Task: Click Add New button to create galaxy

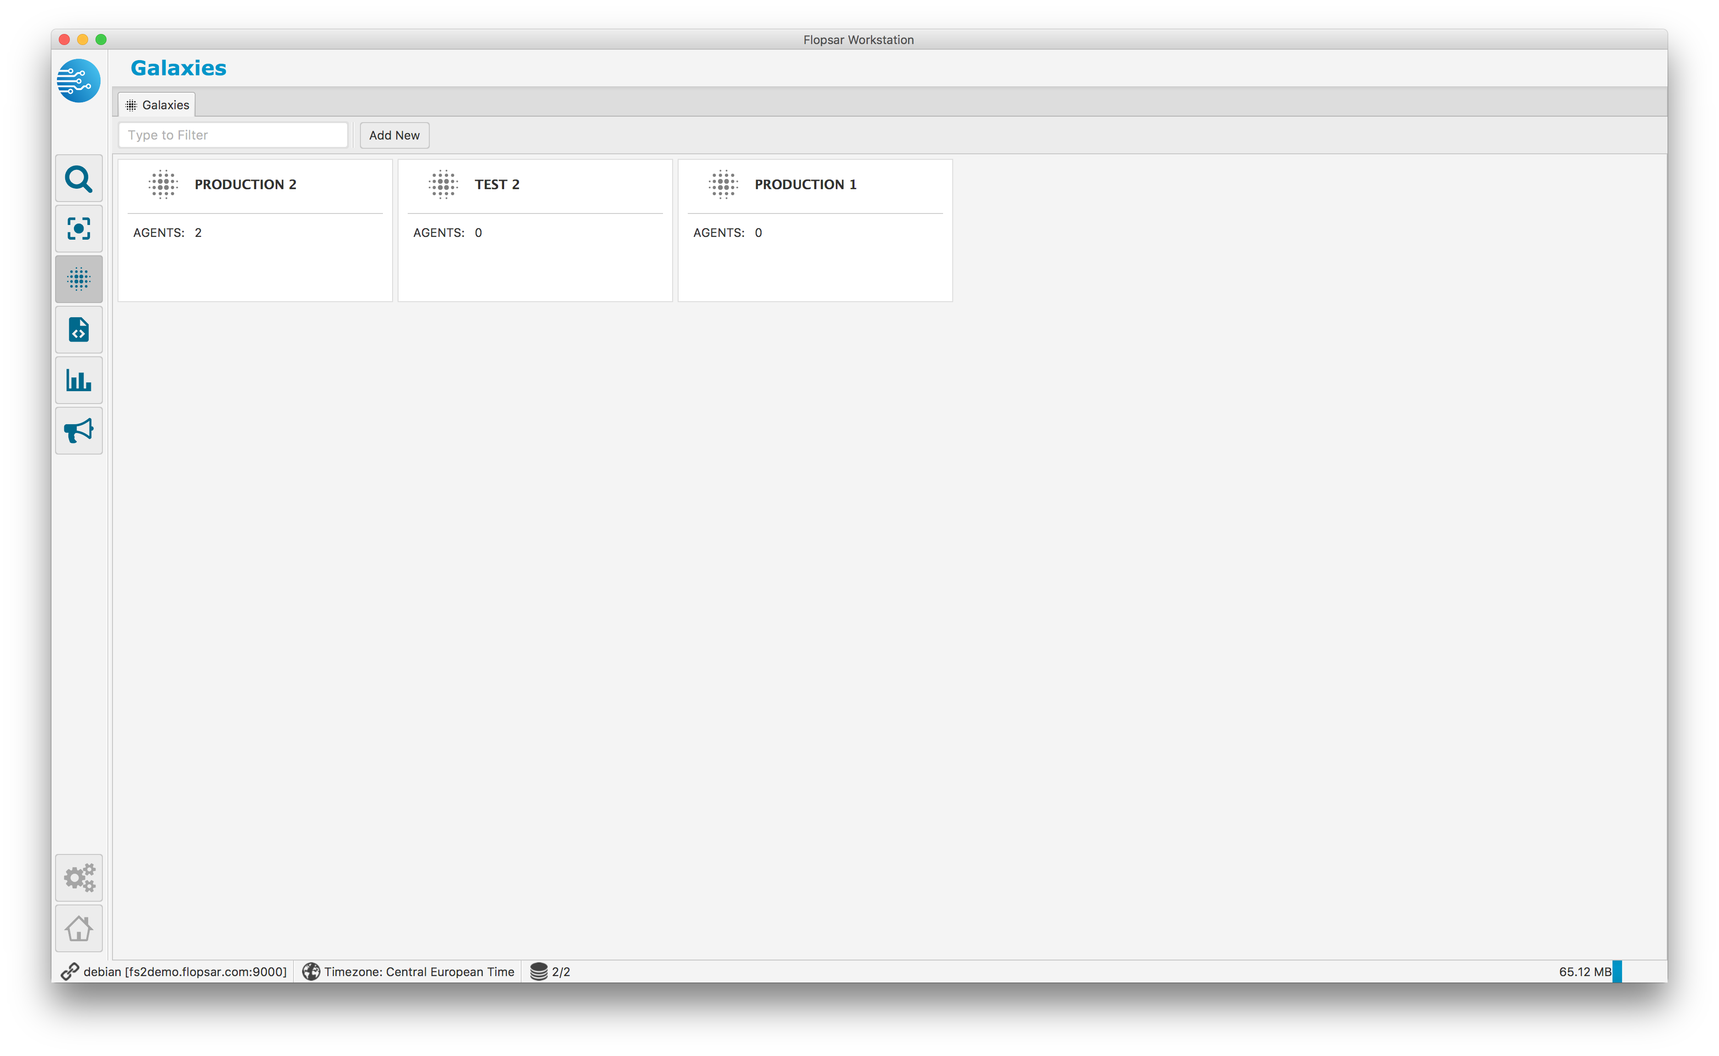Action: 393,135
